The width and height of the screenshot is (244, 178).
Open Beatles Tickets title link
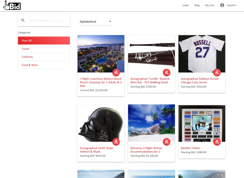190,148
